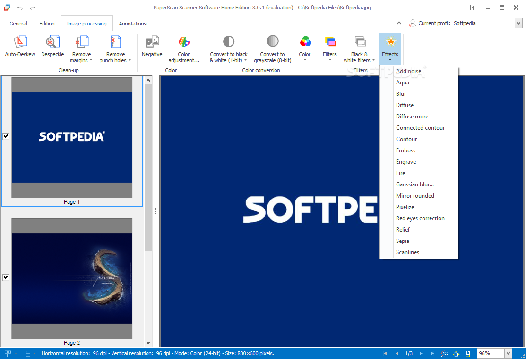
Task: Expand the Filters dropdown arrow
Action: pyautogui.click(x=330, y=60)
